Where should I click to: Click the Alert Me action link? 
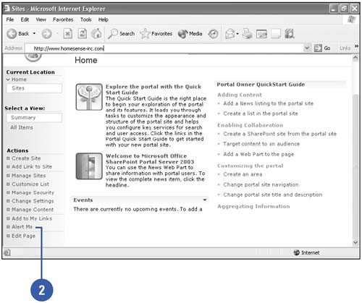(22, 227)
